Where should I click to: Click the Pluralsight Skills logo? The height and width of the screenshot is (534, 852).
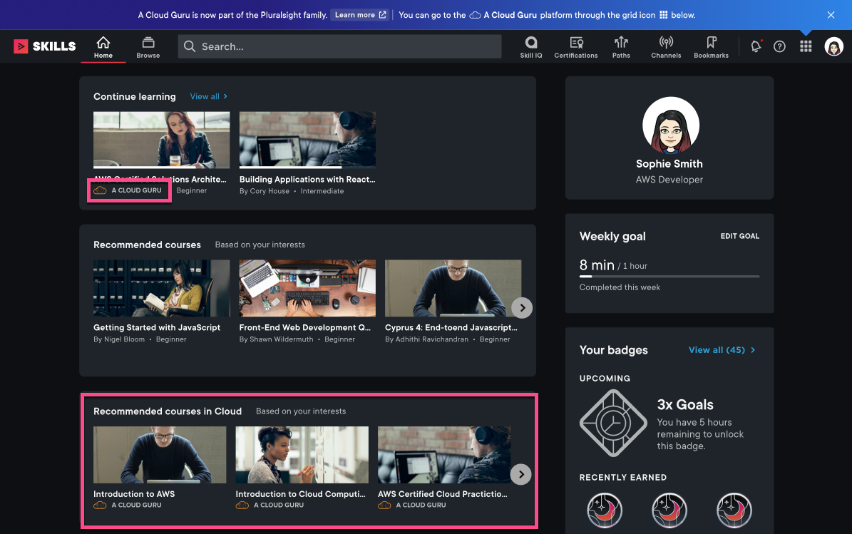44,46
